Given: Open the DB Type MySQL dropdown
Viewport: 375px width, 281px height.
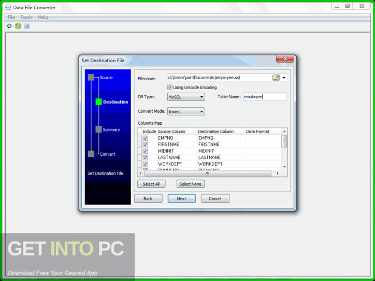Looking at the screenshot, I should click(186, 97).
